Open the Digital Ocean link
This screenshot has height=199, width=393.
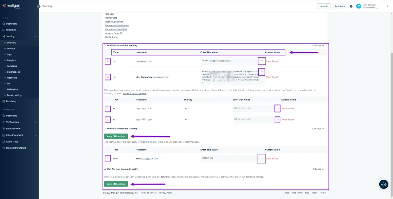click(x=112, y=37)
